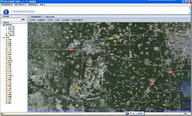Select 云南 in the region tree
192x116 pixels.
[x=9, y=99]
